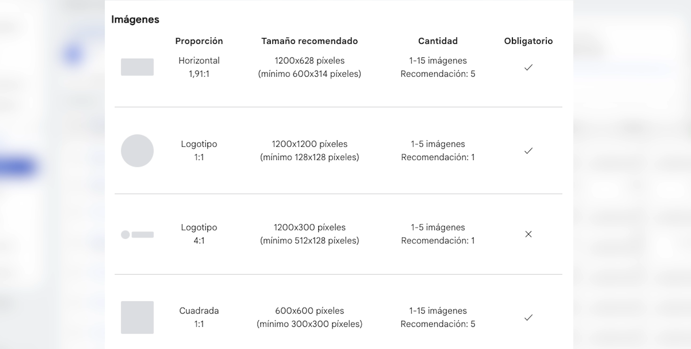Click the Imágenes section heading
Viewport: 691px width, 349px height.
(135, 19)
